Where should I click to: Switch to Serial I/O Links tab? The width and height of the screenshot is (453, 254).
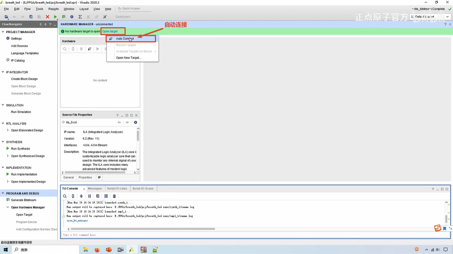click(x=117, y=188)
